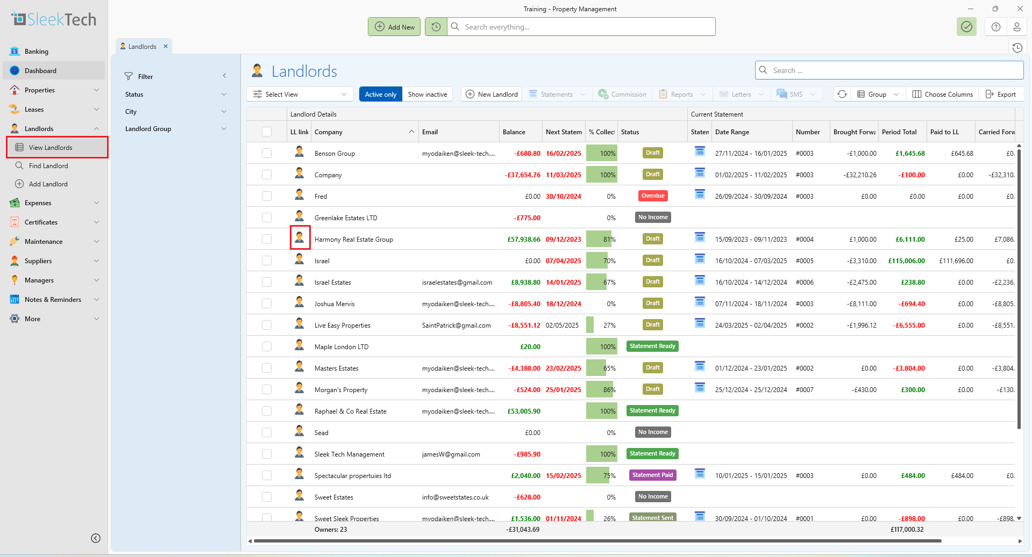Image resolution: width=1032 pixels, height=557 pixels.
Task: Click the horizontal scrollbar below the table
Action: coord(597,541)
